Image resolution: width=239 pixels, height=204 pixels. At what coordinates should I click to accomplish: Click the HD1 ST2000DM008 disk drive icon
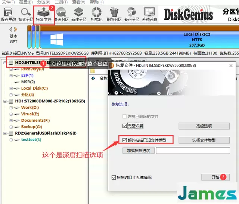[x=11, y=101]
